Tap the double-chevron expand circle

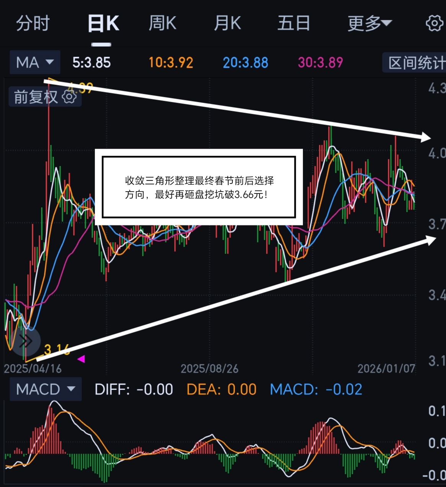coord(25,341)
